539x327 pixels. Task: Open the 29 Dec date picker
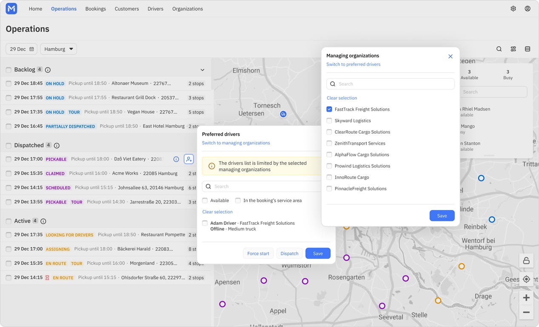[22, 49]
